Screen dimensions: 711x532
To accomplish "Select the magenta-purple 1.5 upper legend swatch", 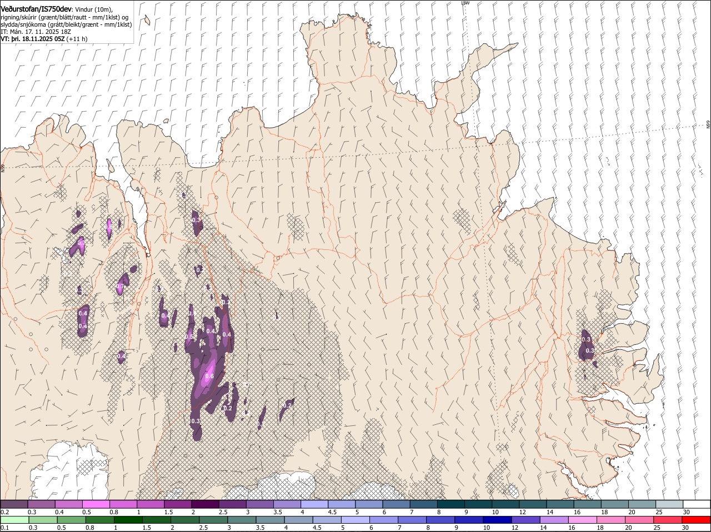I will coord(177,504).
